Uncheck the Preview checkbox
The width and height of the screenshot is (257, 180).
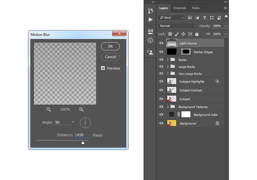[x=103, y=68]
